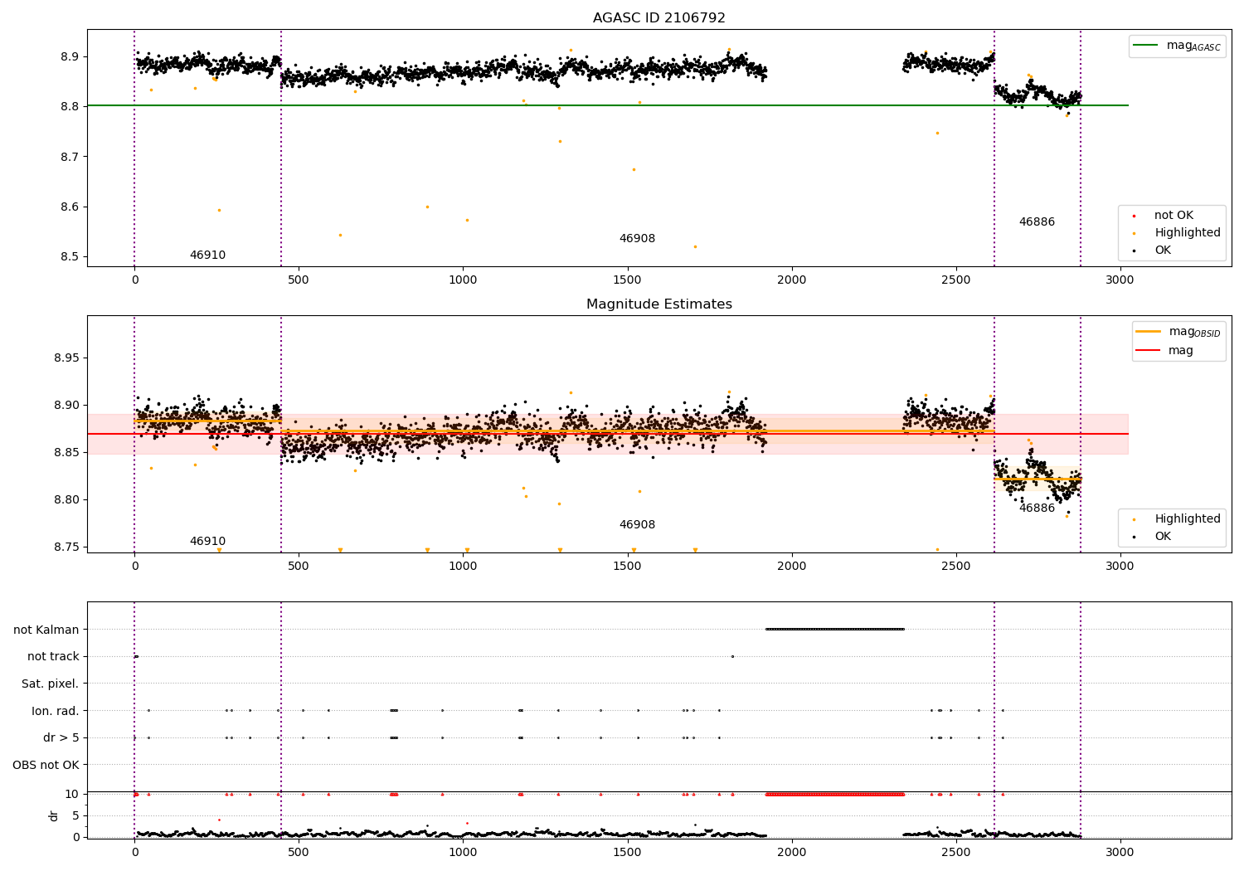Click the 10 tick label on the dr axis

point(72,795)
